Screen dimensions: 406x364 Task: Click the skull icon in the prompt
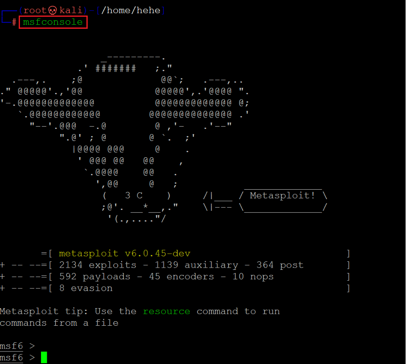tap(53, 10)
